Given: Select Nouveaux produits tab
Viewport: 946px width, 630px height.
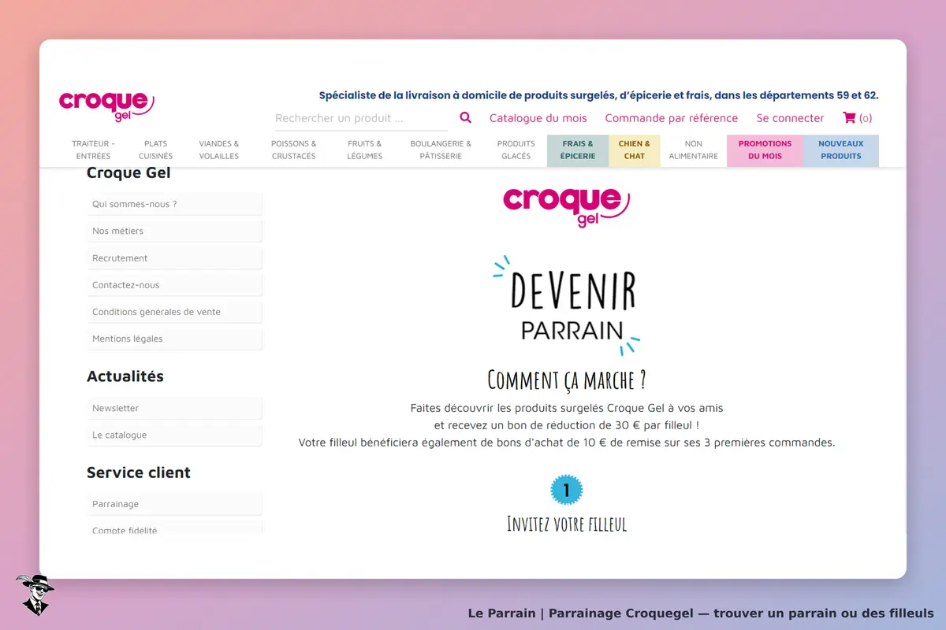Looking at the screenshot, I should point(841,150).
